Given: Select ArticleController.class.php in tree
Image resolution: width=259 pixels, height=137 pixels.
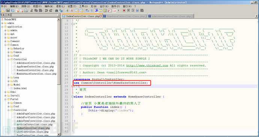Looking at the screenshot, I should pyautogui.click(x=35, y=125).
